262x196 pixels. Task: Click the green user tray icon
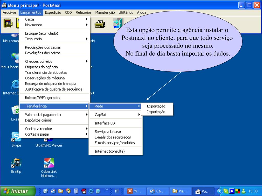click(244, 191)
